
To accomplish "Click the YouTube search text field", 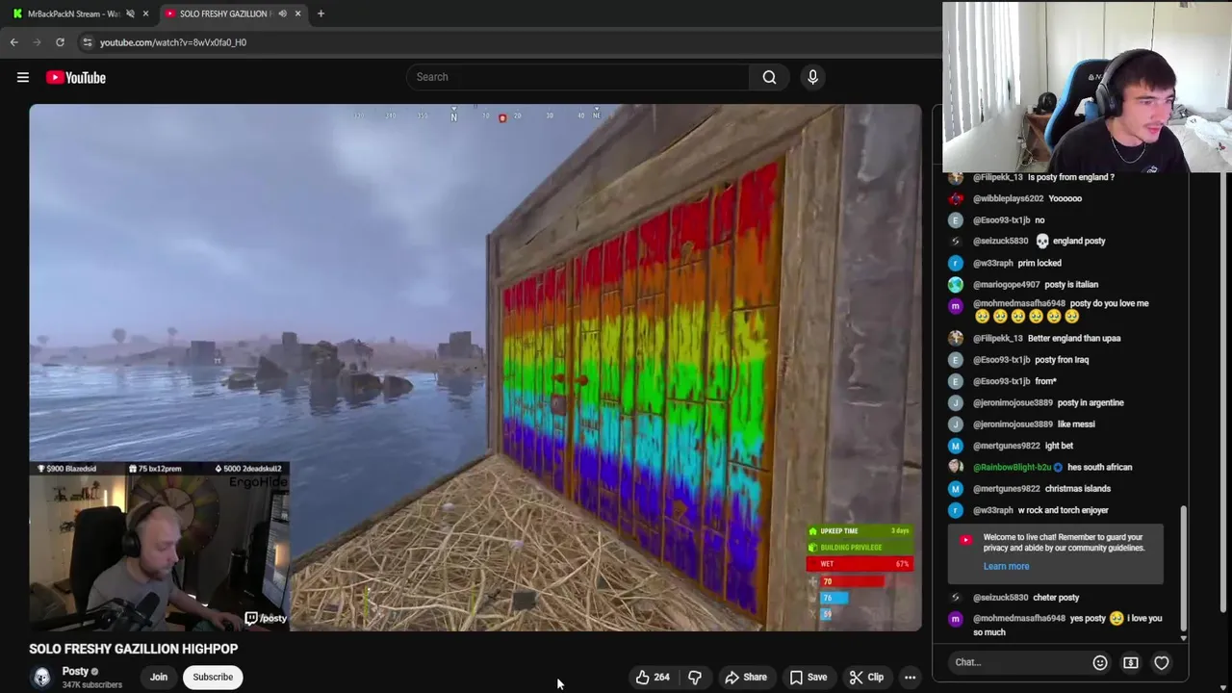I will point(577,77).
